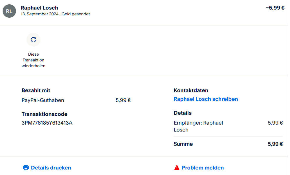Viewport: 290px width, 175px height.
Task: Click Raphael Losch schreiben link
Action: [x=206, y=99]
